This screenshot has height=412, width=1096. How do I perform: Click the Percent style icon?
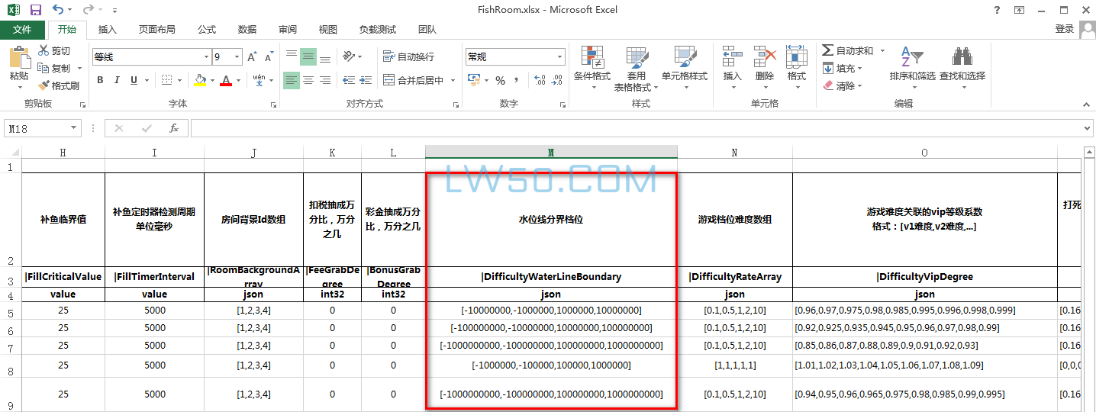click(500, 80)
